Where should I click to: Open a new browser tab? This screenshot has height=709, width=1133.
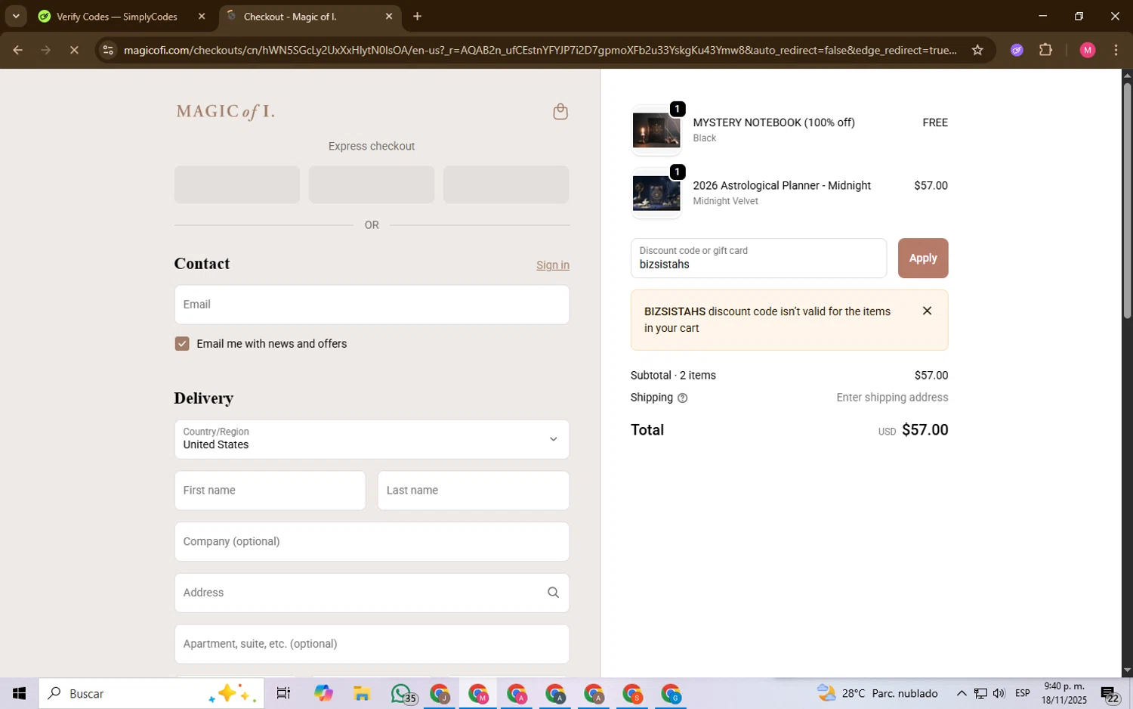pos(417,16)
